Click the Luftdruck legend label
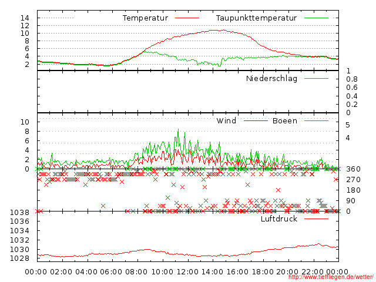This screenshot has height=282, width=376. (x=279, y=219)
